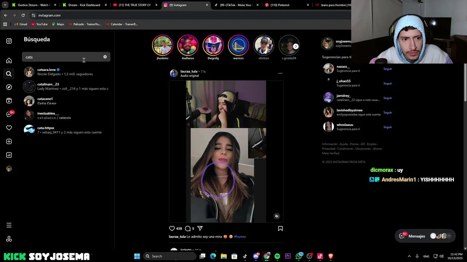Image resolution: width=467 pixels, height=262 pixels.
Task: View jhonkmo's story
Action: point(162,45)
